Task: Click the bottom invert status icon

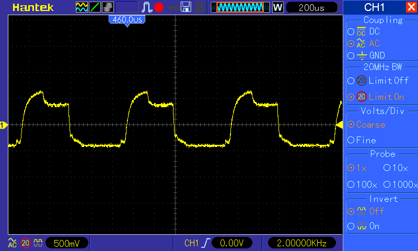Action: [x=38, y=243]
